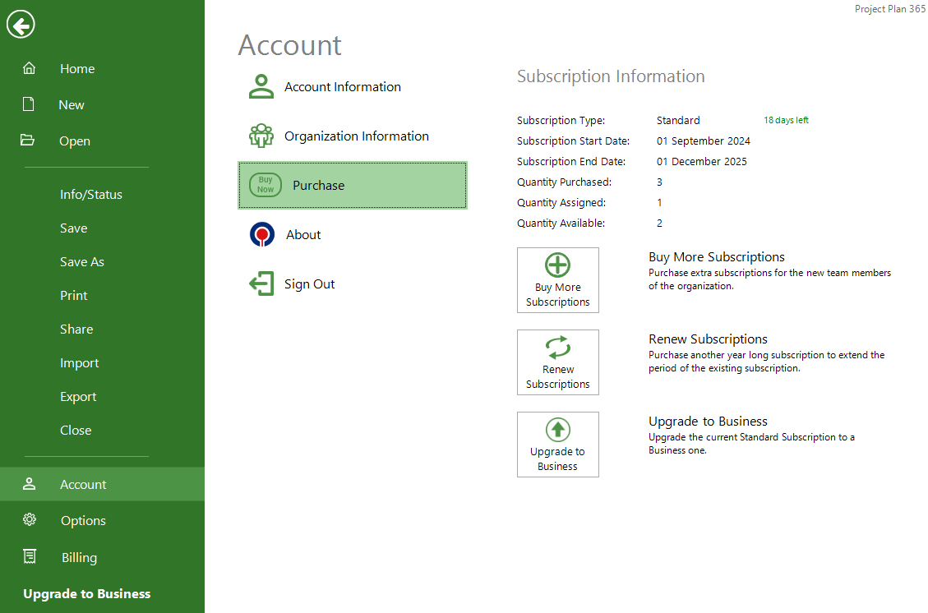This screenshot has width=928, height=613.
Task: Click the Account Information person icon
Action: (261, 86)
